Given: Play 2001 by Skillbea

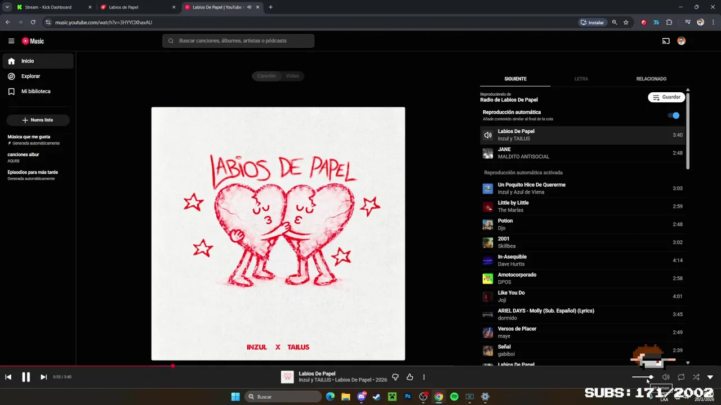Looking at the screenshot, I should (x=583, y=242).
